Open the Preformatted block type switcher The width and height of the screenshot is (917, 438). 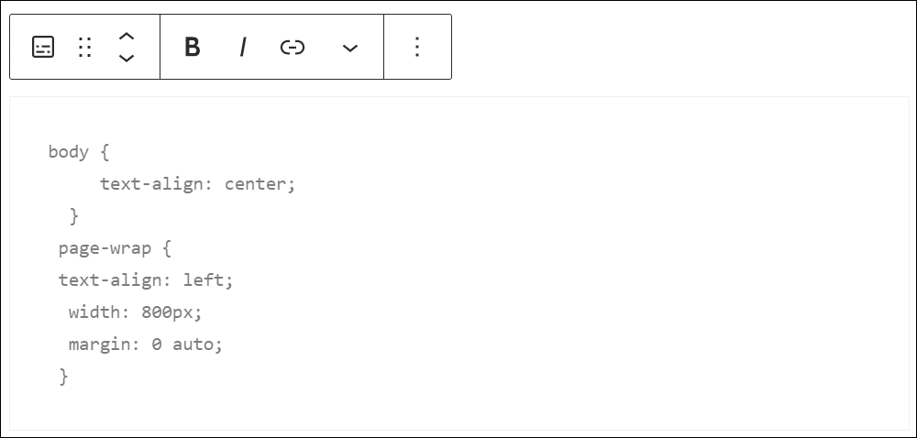pyautogui.click(x=43, y=47)
